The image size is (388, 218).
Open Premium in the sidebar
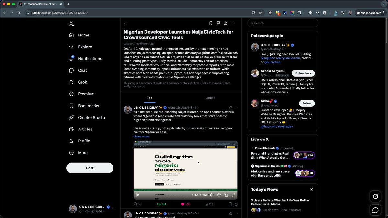click(x=82, y=94)
